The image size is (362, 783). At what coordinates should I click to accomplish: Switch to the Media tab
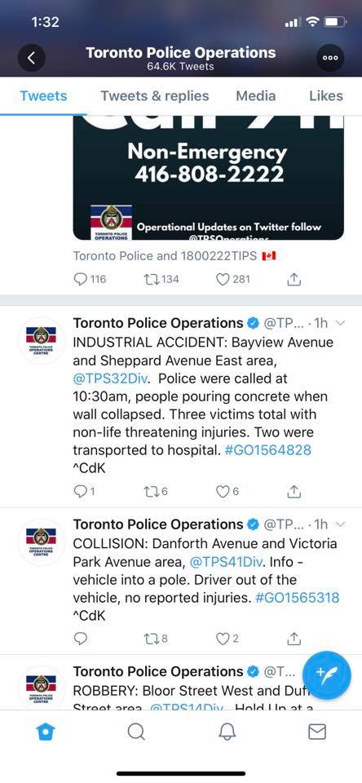click(x=256, y=96)
